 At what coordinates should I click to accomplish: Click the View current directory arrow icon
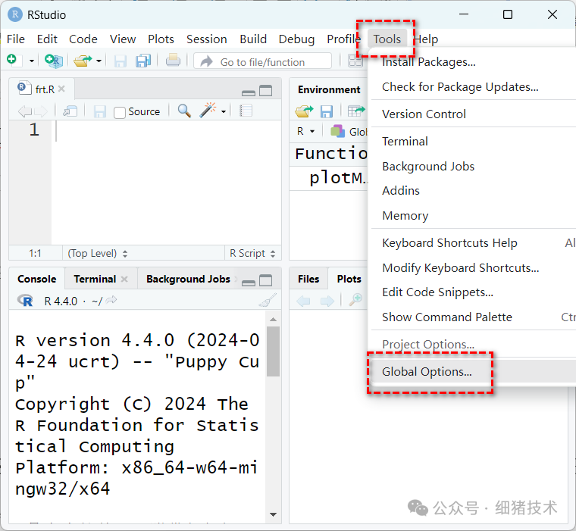[111, 300]
